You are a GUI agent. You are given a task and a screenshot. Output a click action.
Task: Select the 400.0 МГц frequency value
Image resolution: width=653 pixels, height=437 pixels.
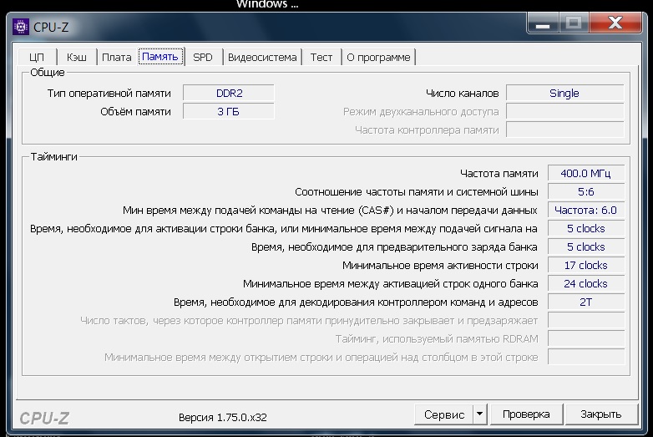pos(586,173)
